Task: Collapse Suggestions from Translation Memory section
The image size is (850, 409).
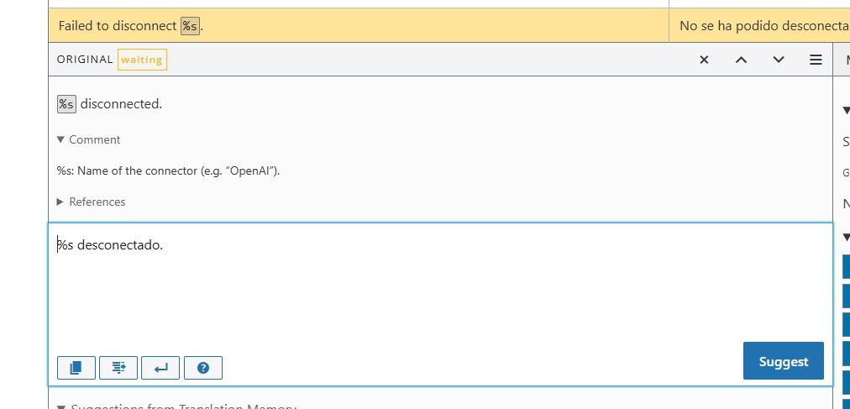Action: [176, 406]
